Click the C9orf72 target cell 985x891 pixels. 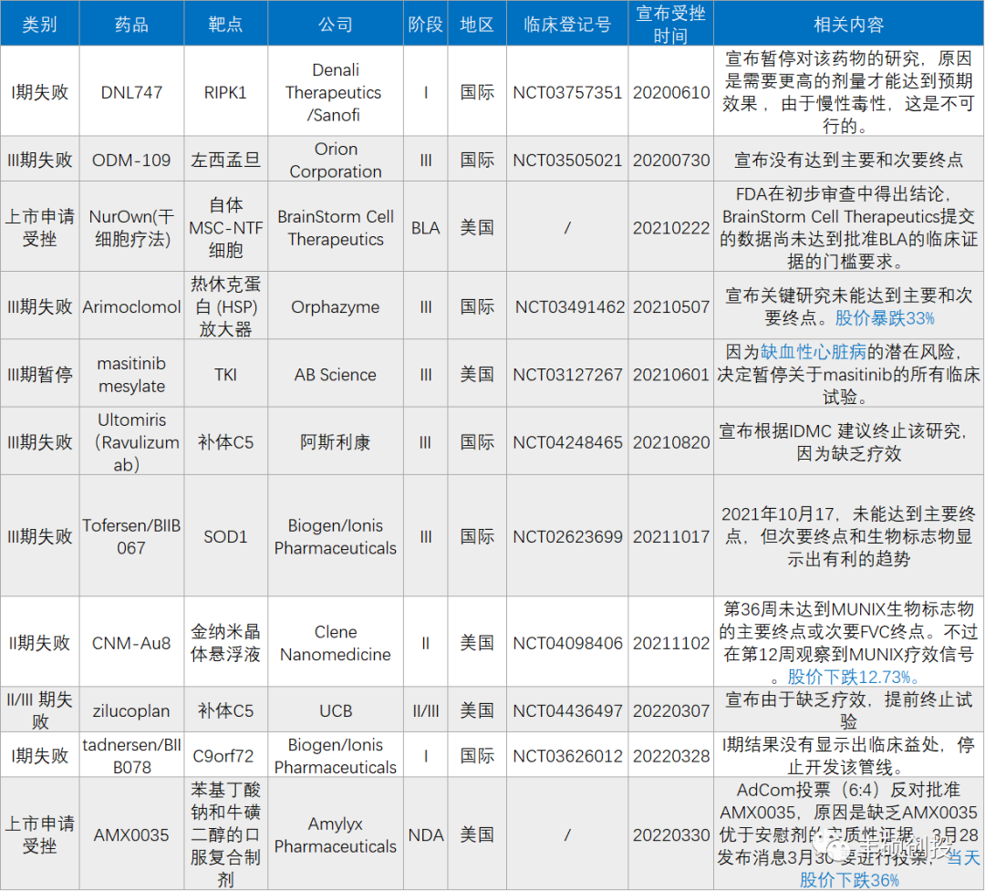(x=225, y=755)
